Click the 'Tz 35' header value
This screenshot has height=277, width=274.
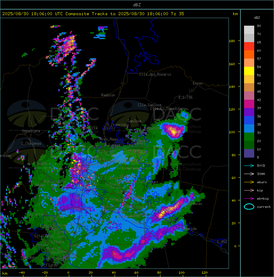(178, 14)
